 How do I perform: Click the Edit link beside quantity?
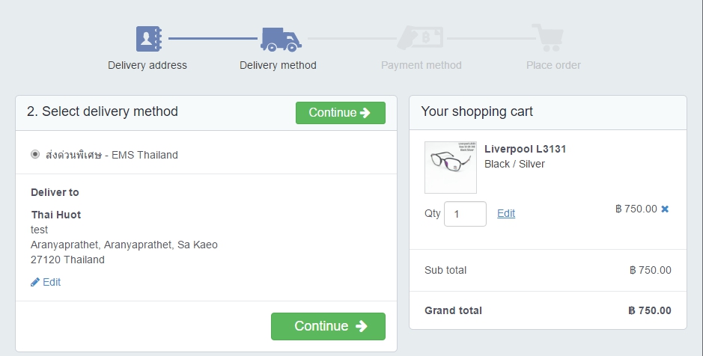coord(506,213)
